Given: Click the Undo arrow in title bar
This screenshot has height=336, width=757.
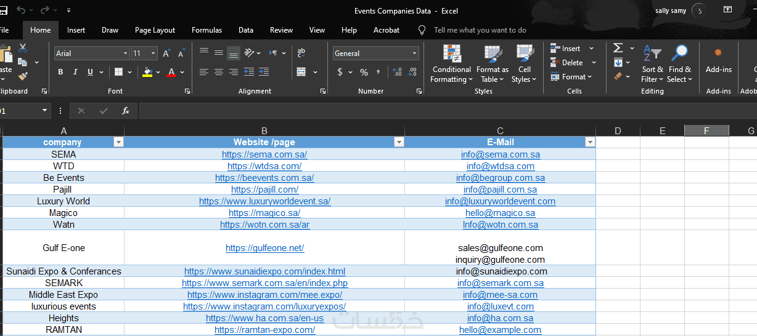Looking at the screenshot, I should 22,10.
